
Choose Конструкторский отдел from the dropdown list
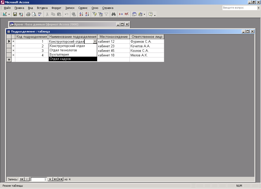click(x=73, y=46)
